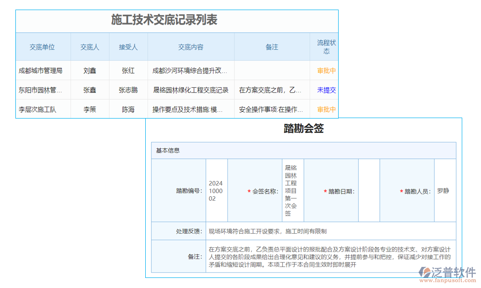Click the 会签名称 field with 晟铭园林工程项目第一次会签
The image size is (481, 288).
(x=292, y=190)
